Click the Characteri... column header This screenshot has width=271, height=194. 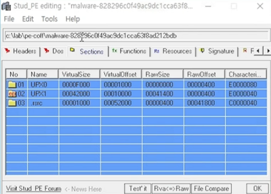pos(246,74)
